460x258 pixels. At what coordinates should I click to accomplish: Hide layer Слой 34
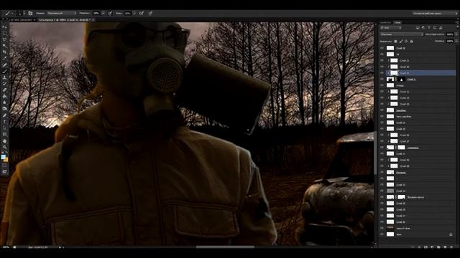[x=382, y=67]
